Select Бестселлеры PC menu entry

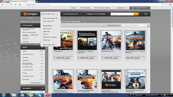[51, 18]
